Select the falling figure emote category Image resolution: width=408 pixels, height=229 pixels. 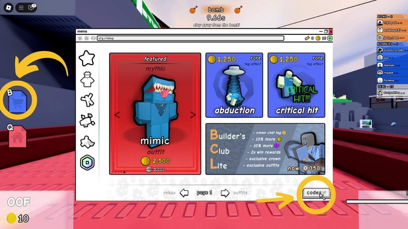coord(87,100)
